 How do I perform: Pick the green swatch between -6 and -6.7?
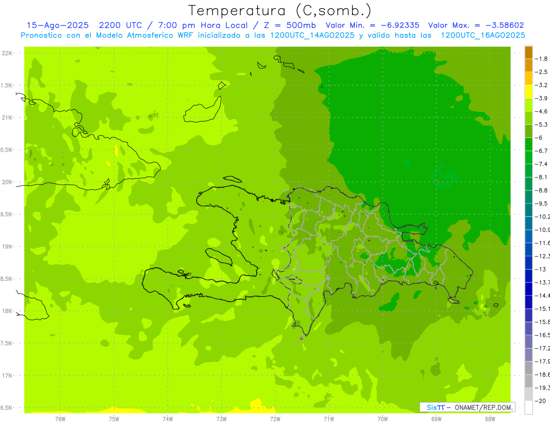pos(528,144)
